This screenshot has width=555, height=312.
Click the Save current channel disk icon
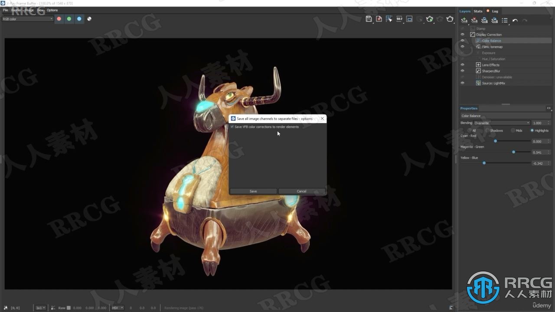pos(369,19)
